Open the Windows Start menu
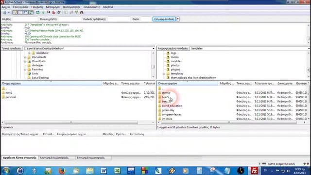This screenshot has width=311, height=175. click(6, 171)
